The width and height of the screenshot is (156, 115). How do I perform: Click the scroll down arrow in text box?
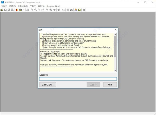[115, 70]
